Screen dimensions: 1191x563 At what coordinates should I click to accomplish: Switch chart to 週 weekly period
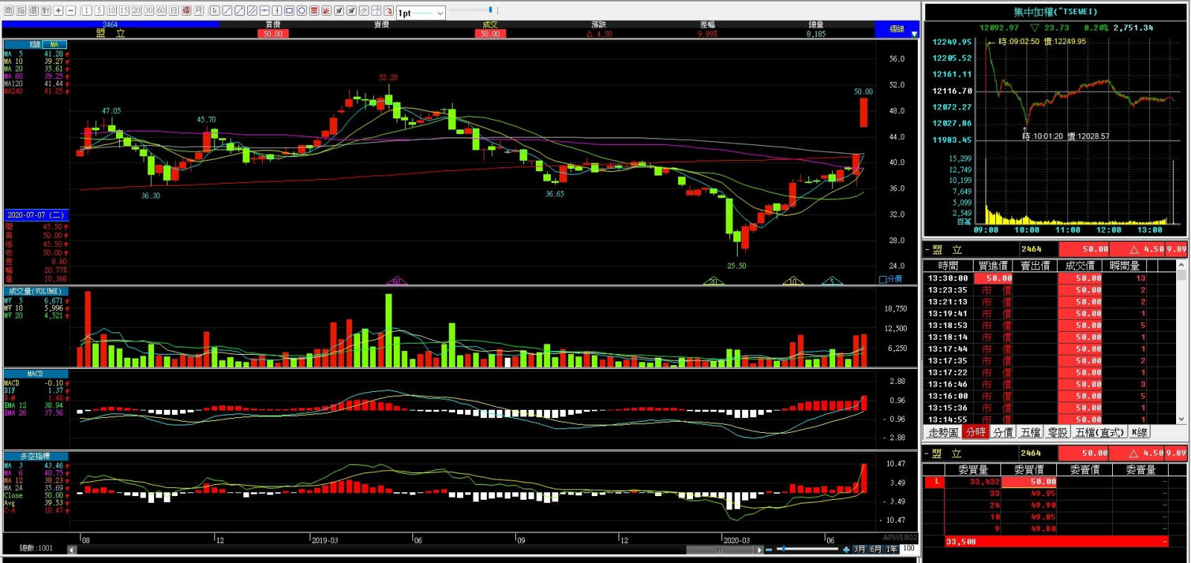[186, 11]
